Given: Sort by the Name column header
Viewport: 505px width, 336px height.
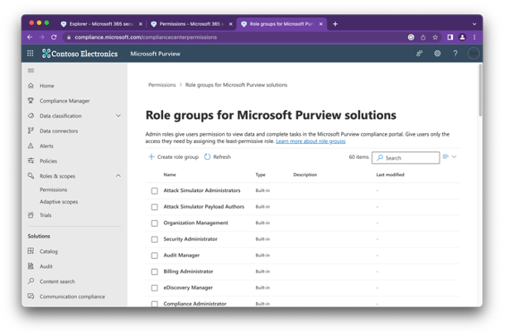Looking at the screenshot, I should coord(170,175).
